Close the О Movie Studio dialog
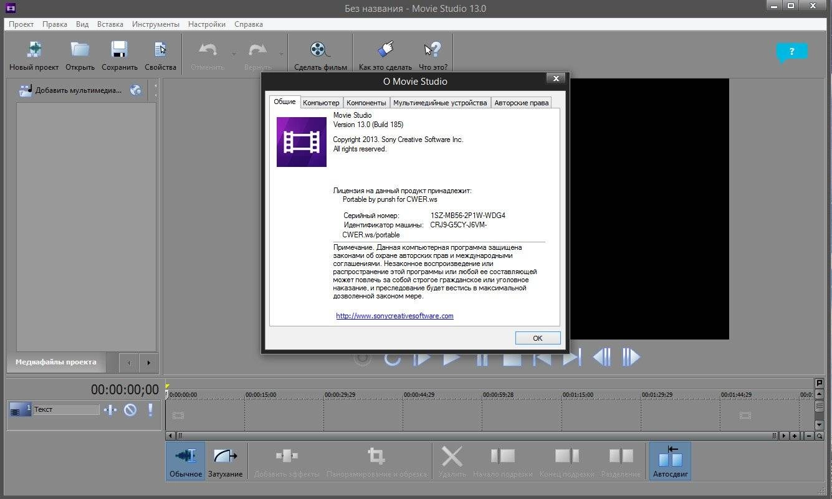 (555, 78)
